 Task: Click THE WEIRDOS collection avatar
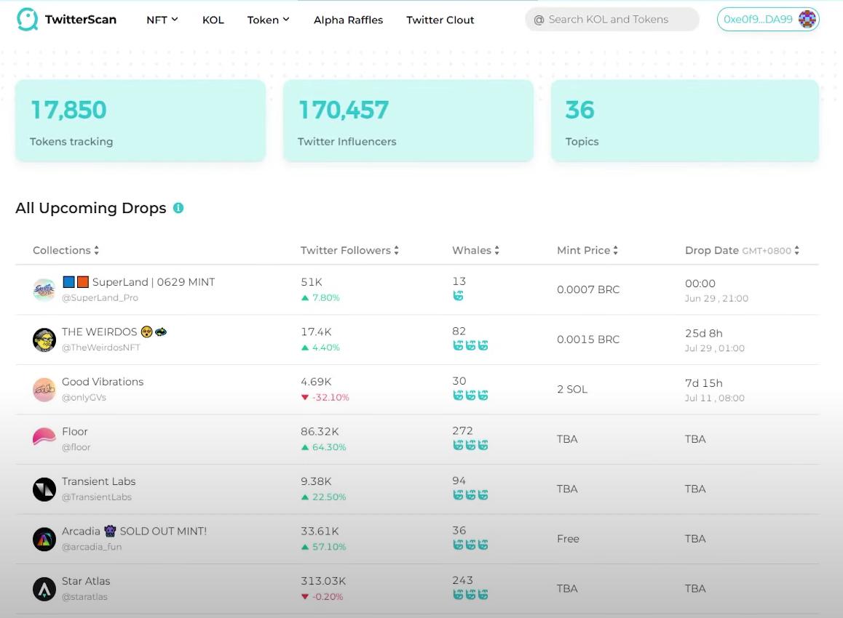tap(44, 340)
